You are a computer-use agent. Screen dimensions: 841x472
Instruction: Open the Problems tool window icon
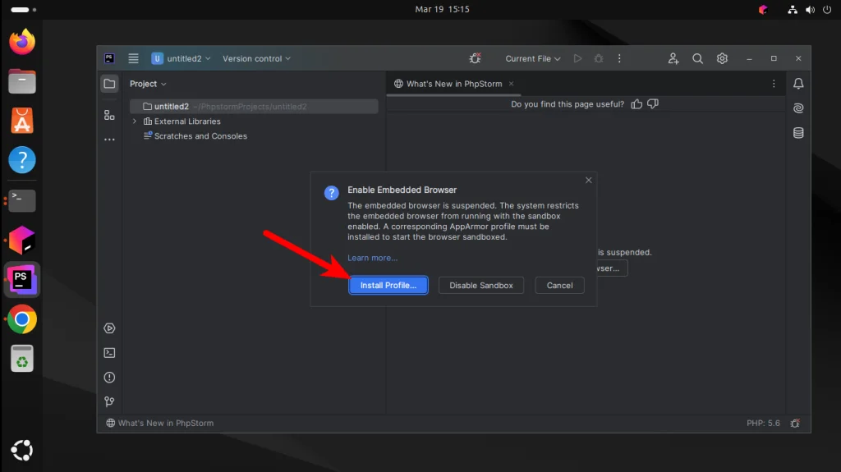click(x=109, y=378)
